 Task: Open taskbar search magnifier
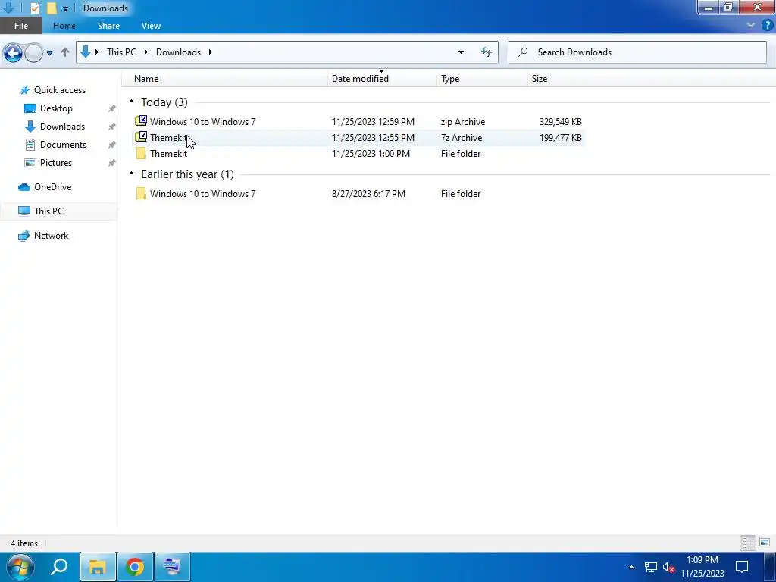[59, 567]
